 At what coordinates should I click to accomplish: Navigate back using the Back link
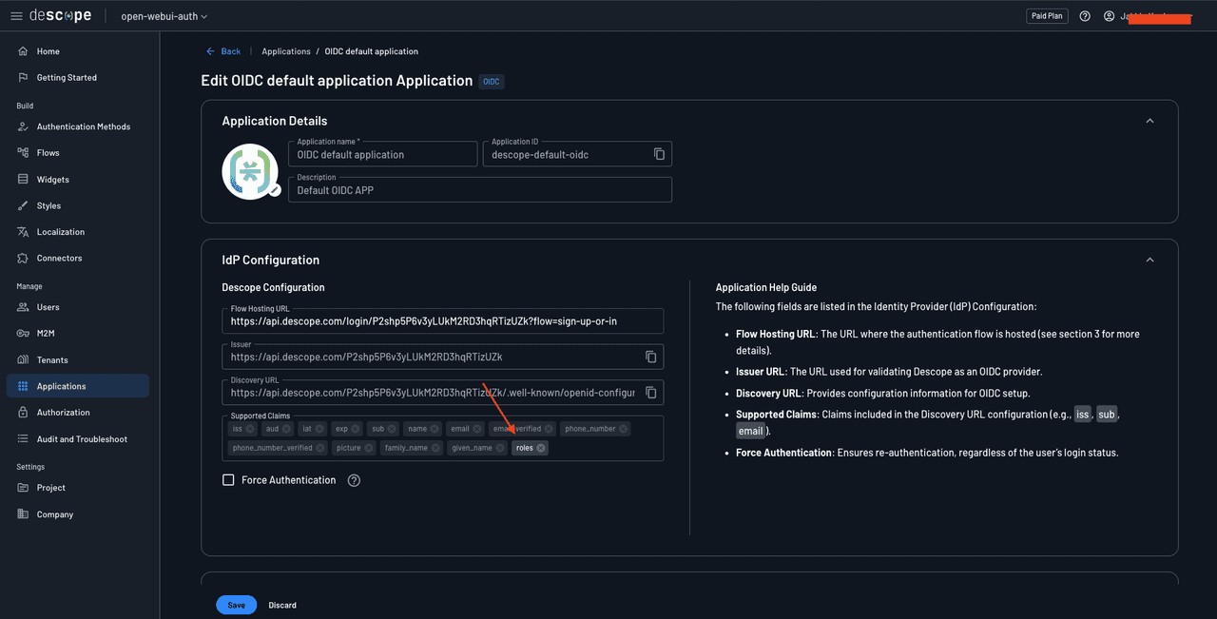(x=223, y=51)
